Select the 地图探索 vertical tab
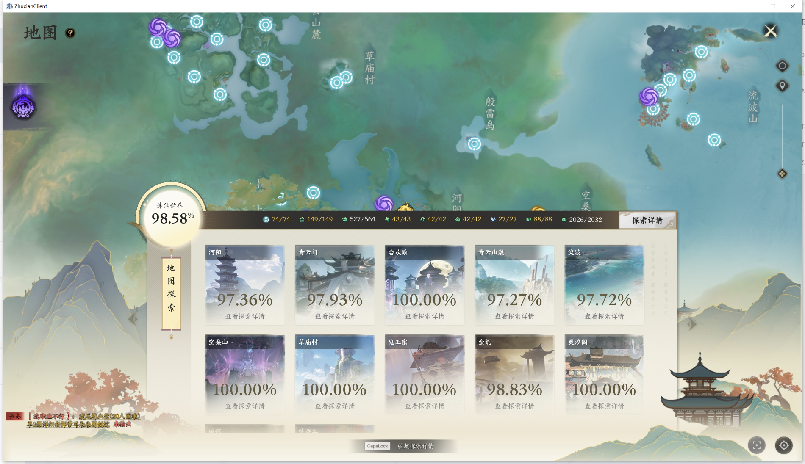The height and width of the screenshot is (464, 805). pos(171,293)
